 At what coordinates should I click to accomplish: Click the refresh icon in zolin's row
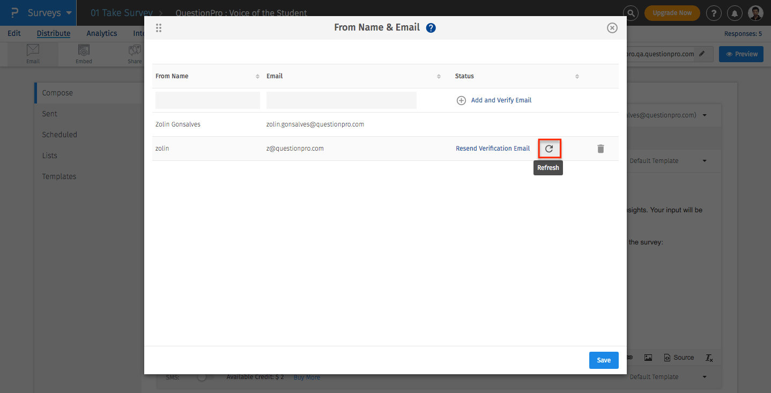549,149
